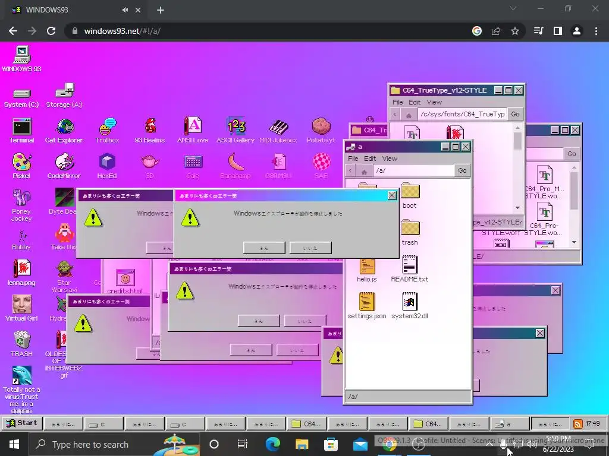Screen dimensions: 609x456
Task: Click the RSS feed tray icon
Action: pos(578,424)
